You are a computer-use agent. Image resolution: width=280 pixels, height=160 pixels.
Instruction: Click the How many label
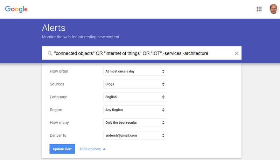59,123
